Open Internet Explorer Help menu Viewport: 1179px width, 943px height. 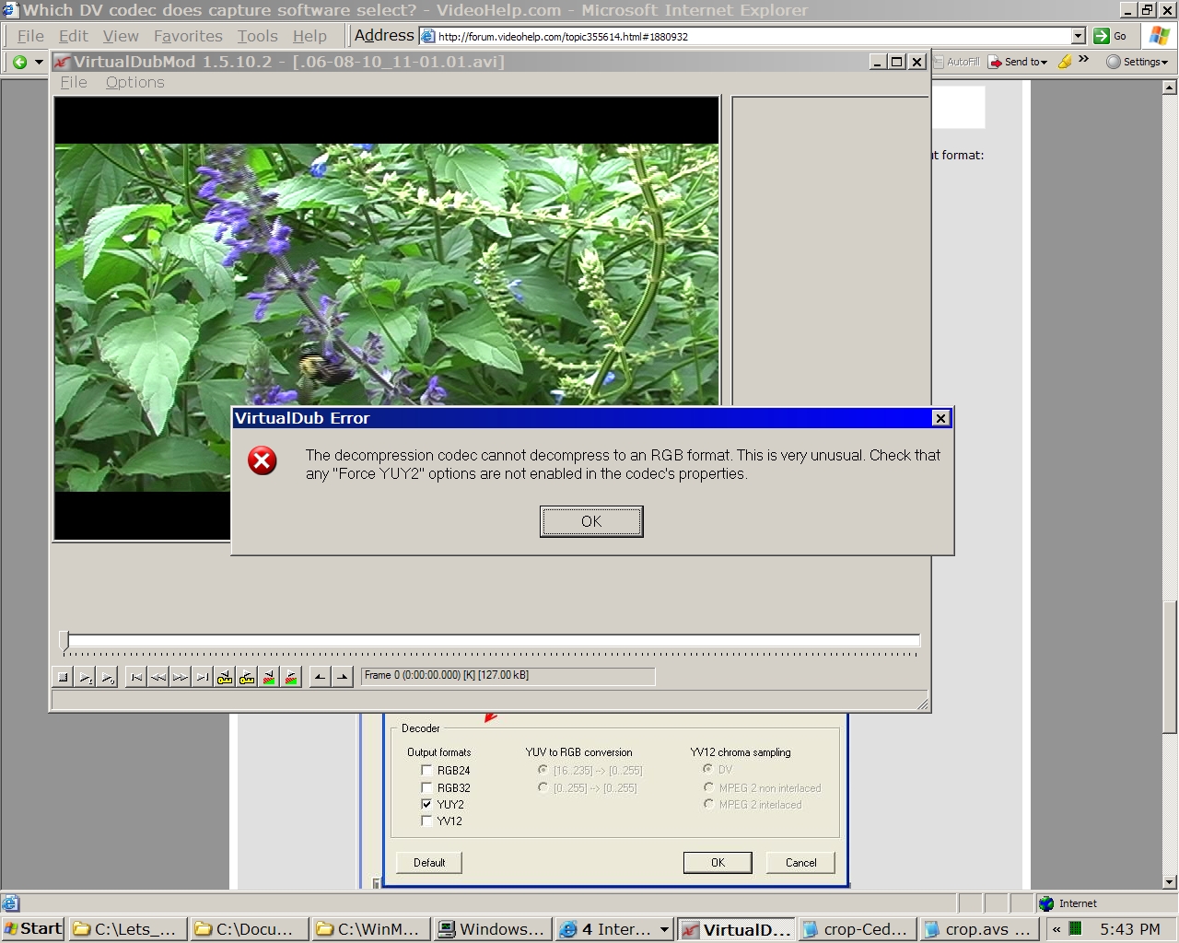point(309,36)
